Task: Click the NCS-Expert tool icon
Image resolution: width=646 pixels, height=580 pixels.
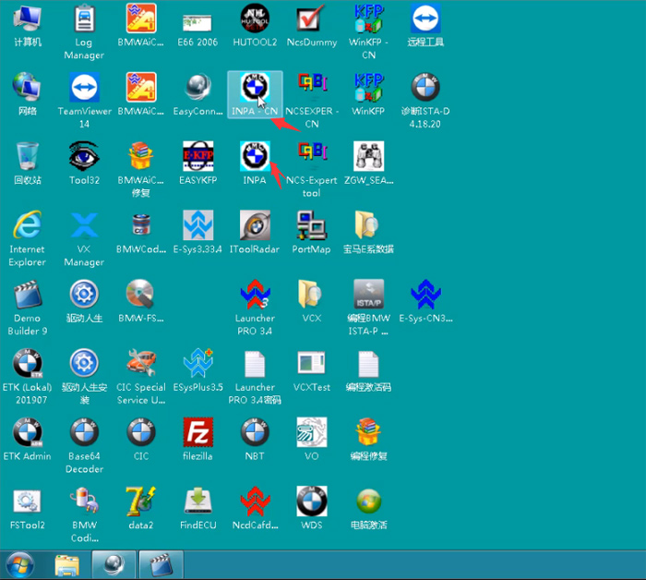Action: (x=312, y=170)
